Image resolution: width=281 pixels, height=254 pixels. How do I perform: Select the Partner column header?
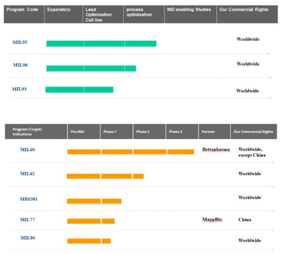click(208, 132)
